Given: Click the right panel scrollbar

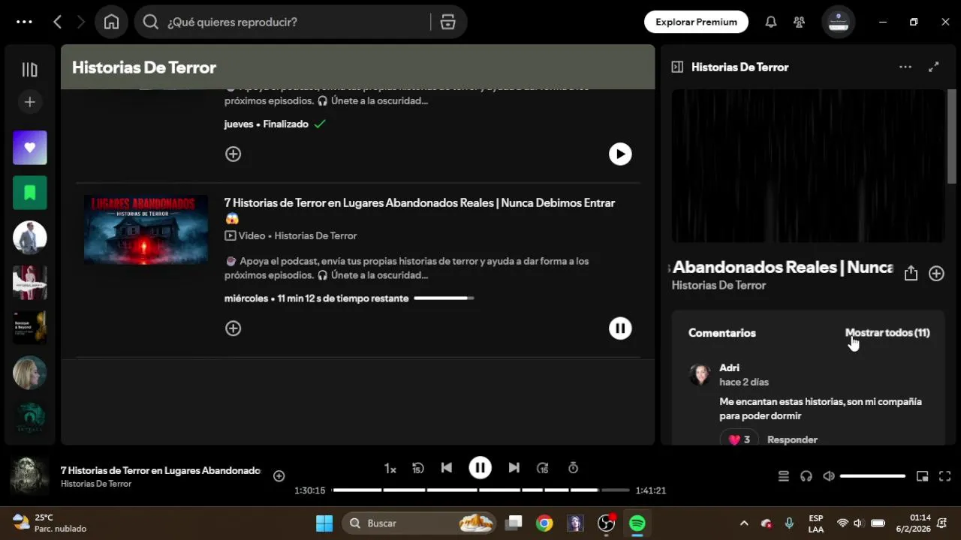Looking at the screenshot, I should [951, 135].
